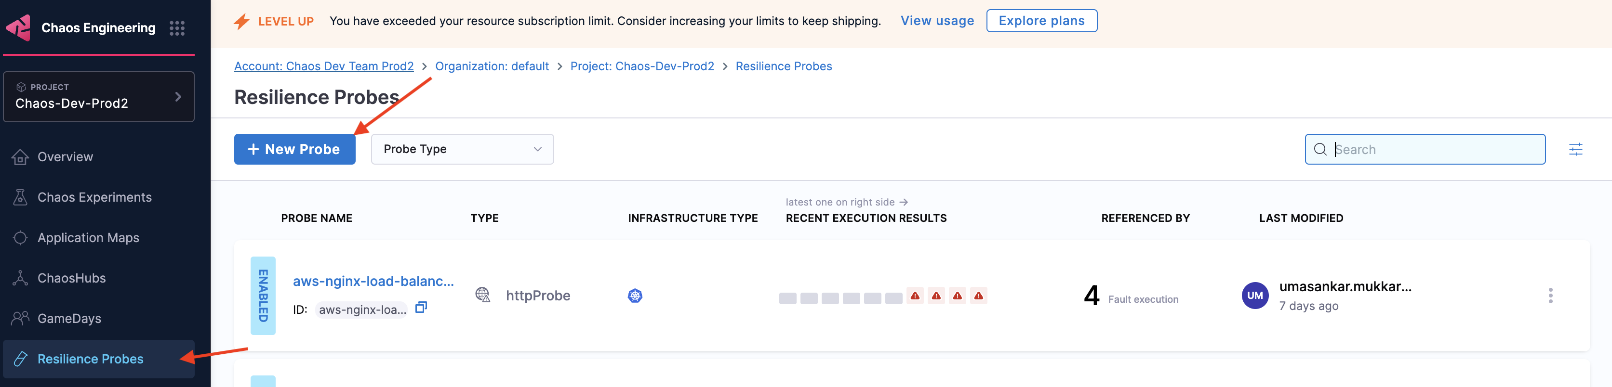
Task: Toggle the ENABLED status tag on probe
Action: (x=263, y=296)
